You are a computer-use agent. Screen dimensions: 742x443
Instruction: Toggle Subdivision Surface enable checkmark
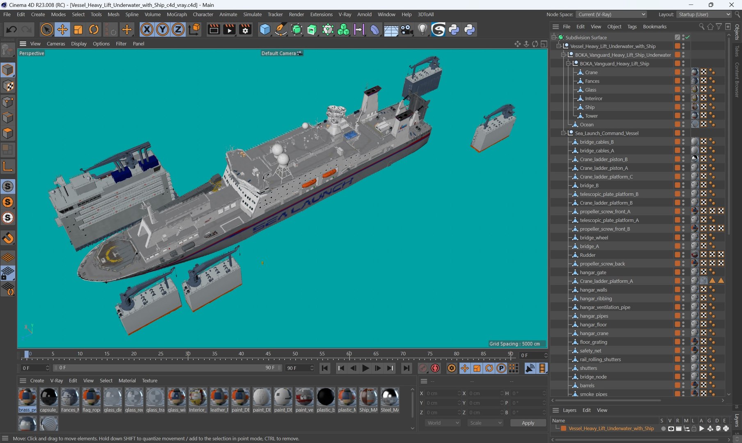pyautogui.click(x=688, y=37)
